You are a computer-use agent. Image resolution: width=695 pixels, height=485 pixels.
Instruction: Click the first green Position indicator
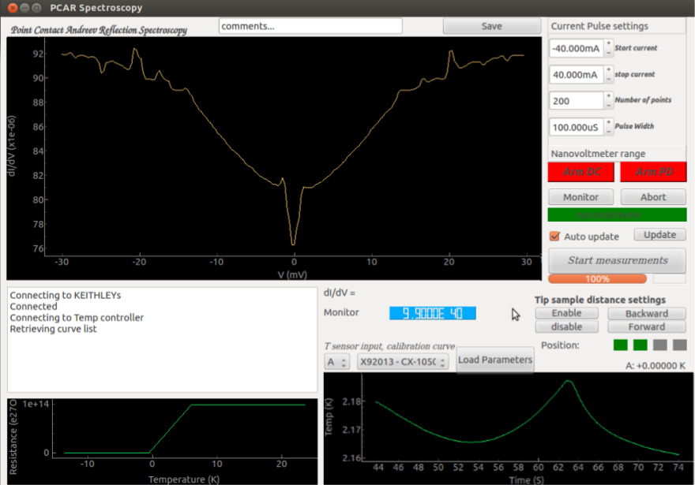[621, 345]
